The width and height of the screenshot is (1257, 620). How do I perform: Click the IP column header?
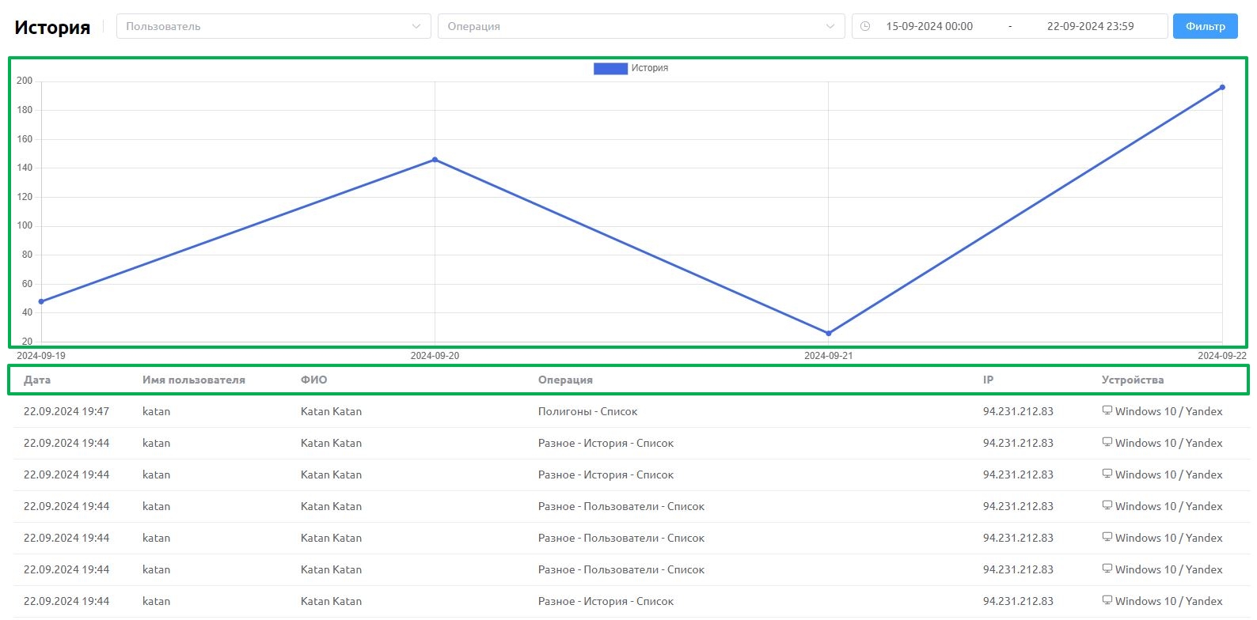click(988, 380)
